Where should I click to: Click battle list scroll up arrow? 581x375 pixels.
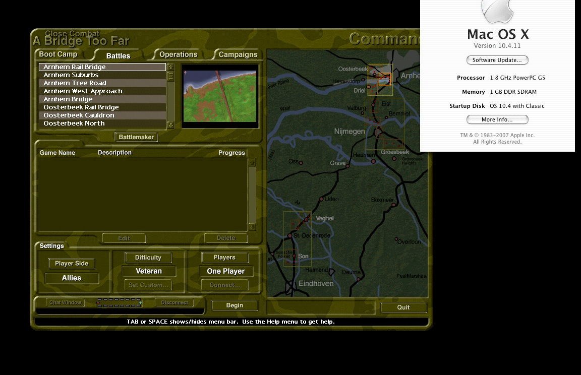click(x=171, y=67)
